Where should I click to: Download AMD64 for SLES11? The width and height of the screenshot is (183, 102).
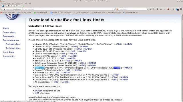pos(91,63)
